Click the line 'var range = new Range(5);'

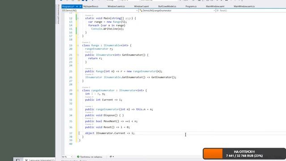tap(107, 22)
